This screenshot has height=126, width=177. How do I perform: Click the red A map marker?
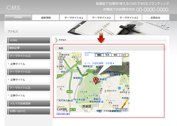click(95, 80)
